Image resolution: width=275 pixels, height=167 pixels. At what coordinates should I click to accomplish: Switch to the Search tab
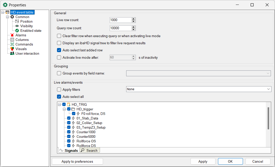tap(90, 150)
